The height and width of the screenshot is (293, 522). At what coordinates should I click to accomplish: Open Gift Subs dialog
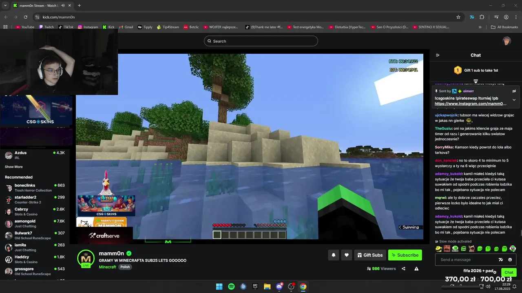coord(370,255)
